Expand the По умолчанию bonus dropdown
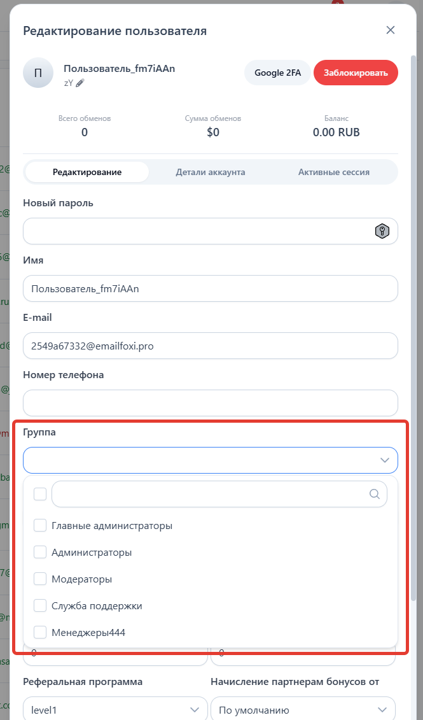423x720 pixels. coord(303,710)
